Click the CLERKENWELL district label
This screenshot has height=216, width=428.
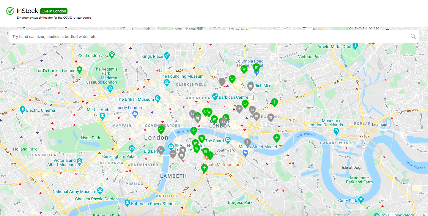191,84
